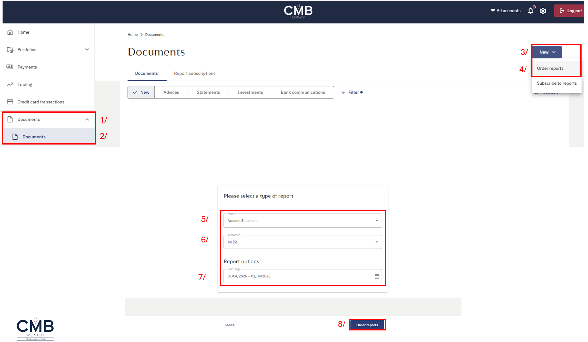
Task: Click the Filter icon
Action: click(x=343, y=92)
